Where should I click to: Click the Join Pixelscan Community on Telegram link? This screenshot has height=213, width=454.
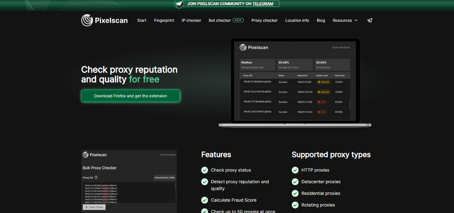(230, 4)
